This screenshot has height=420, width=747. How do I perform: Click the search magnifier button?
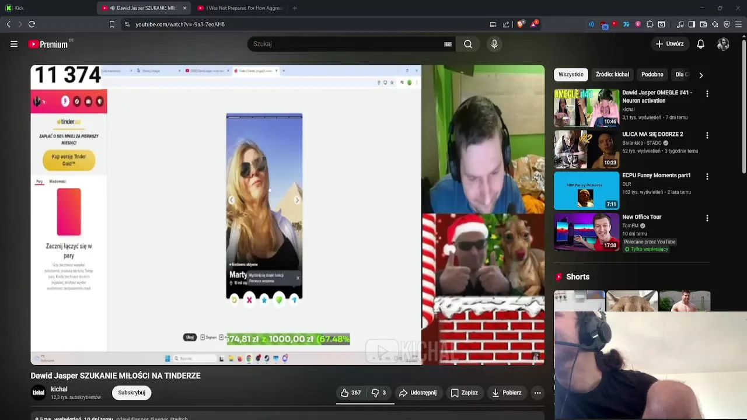[468, 44]
